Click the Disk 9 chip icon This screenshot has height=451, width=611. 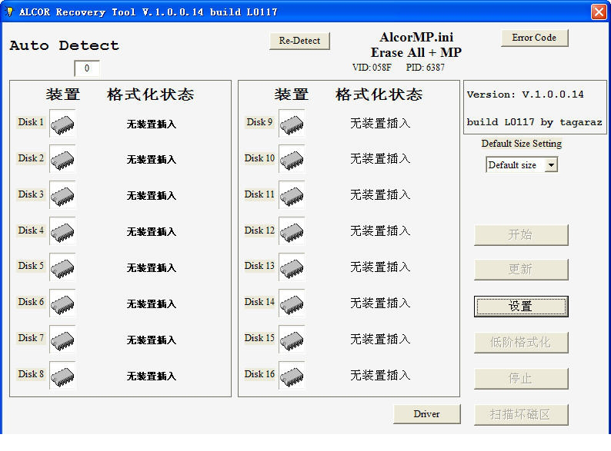pos(292,124)
